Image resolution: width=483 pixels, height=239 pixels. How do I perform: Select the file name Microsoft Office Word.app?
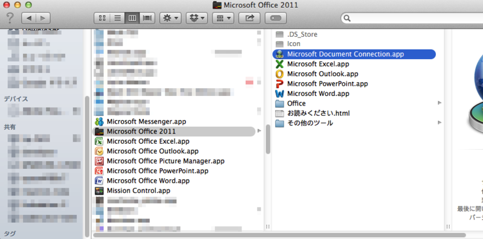[x=148, y=181]
